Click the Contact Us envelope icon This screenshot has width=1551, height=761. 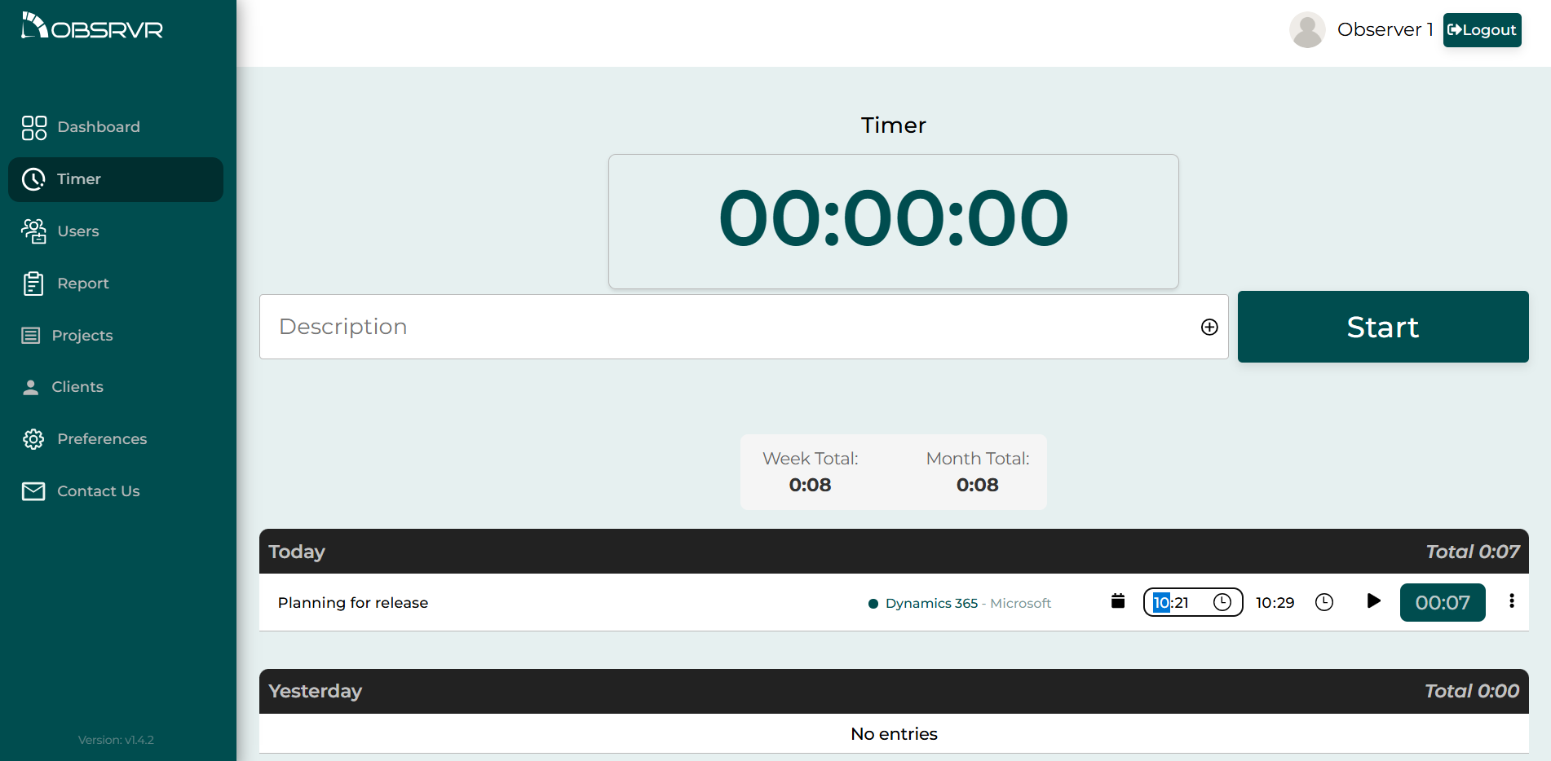tap(33, 491)
